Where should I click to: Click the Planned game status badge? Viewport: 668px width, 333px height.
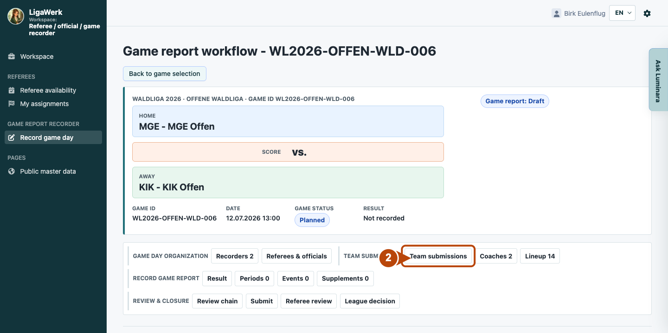click(x=312, y=220)
